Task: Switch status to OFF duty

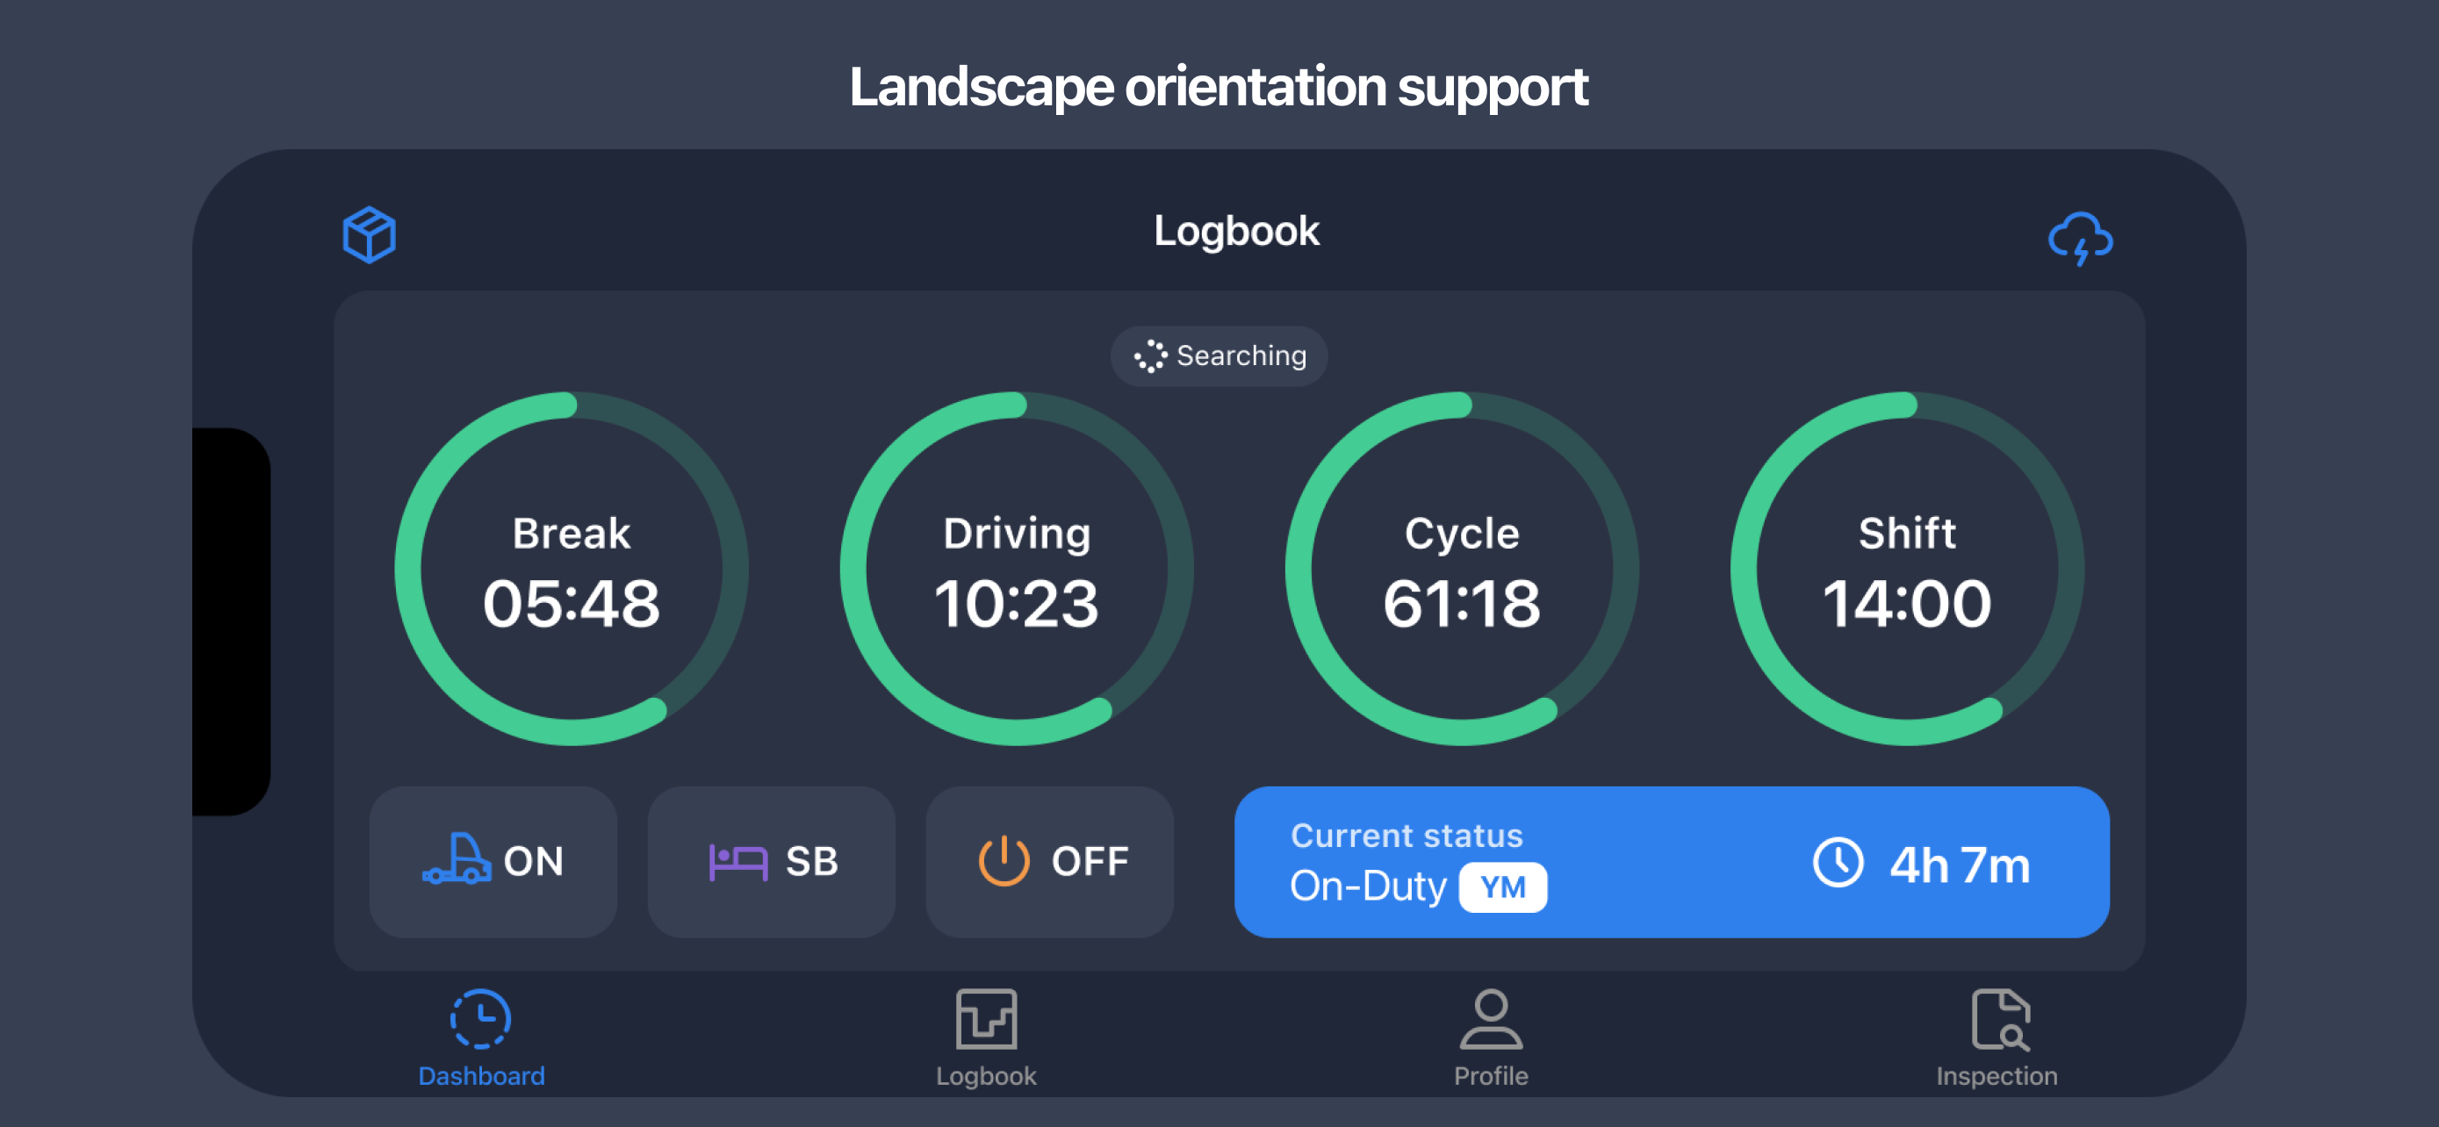Action: [1050, 862]
